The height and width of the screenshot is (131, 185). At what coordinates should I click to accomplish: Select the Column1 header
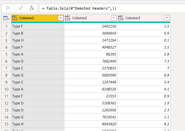click(x=38, y=18)
